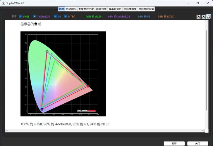
Task: Click the vertical scrollbar of the report
Action: pos(207,70)
